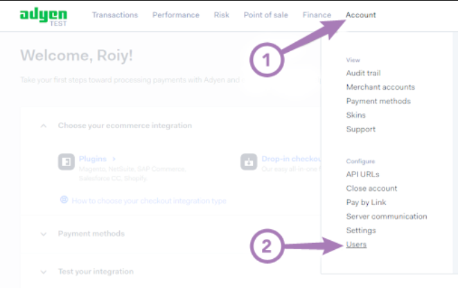Open Pay by Link configuration
458x288 pixels.
(366, 202)
